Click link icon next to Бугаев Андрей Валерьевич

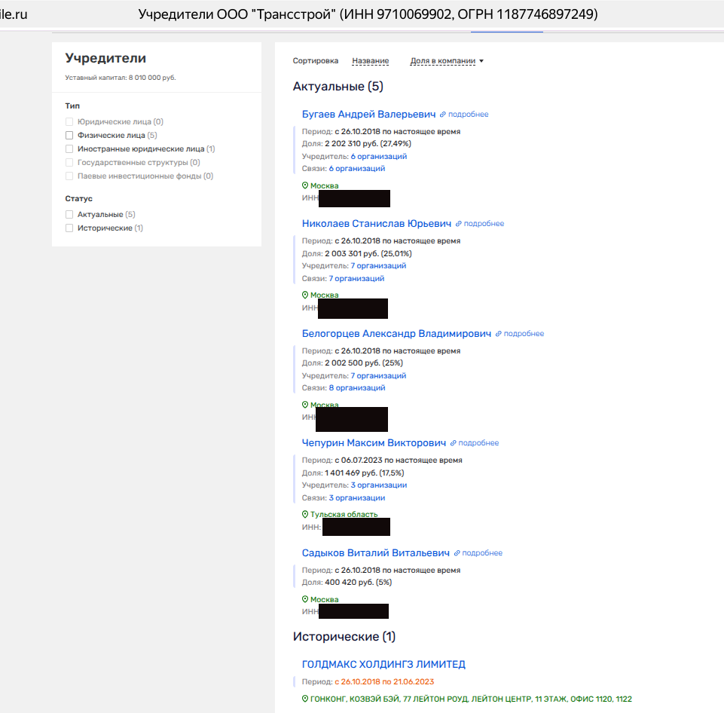[443, 115]
